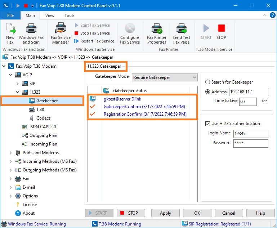Expand the Options tree node
This screenshot has height=228, width=277.
click(10, 196)
